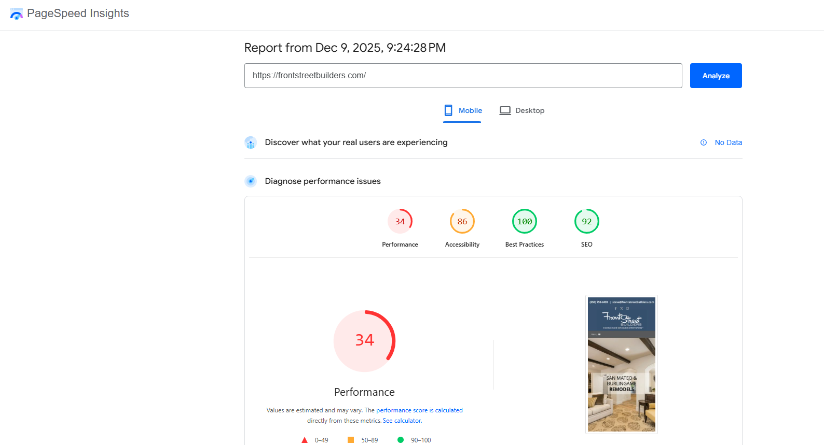This screenshot has height=445, width=824.
Task: Click the large Performance 34 gauge
Action: pos(364,341)
